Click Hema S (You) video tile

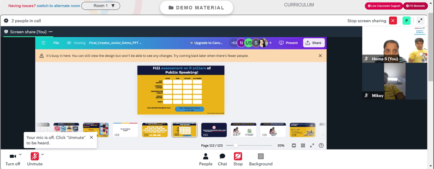click(x=395, y=45)
